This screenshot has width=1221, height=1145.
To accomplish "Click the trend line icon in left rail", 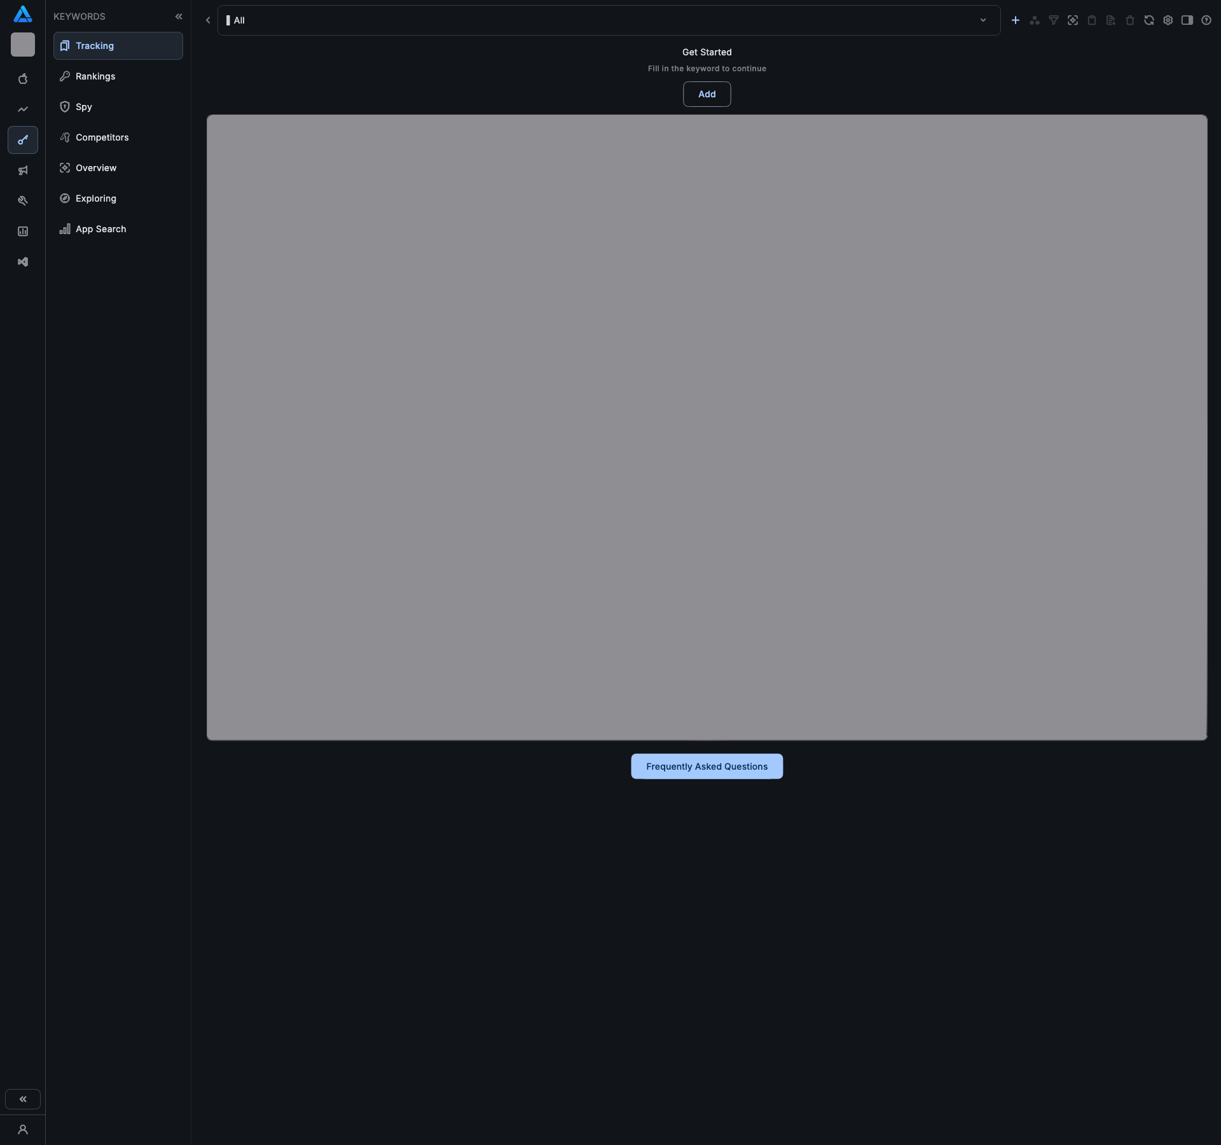I will point(23,109).
